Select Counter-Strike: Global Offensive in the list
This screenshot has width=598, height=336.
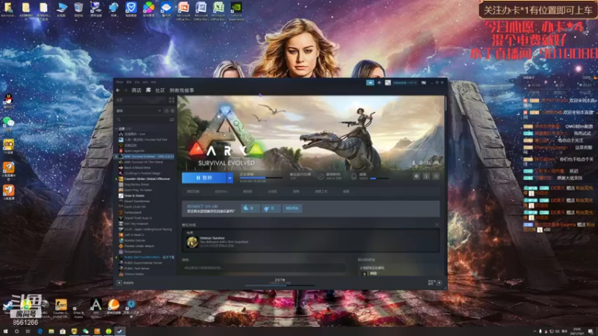click(145, 178)
